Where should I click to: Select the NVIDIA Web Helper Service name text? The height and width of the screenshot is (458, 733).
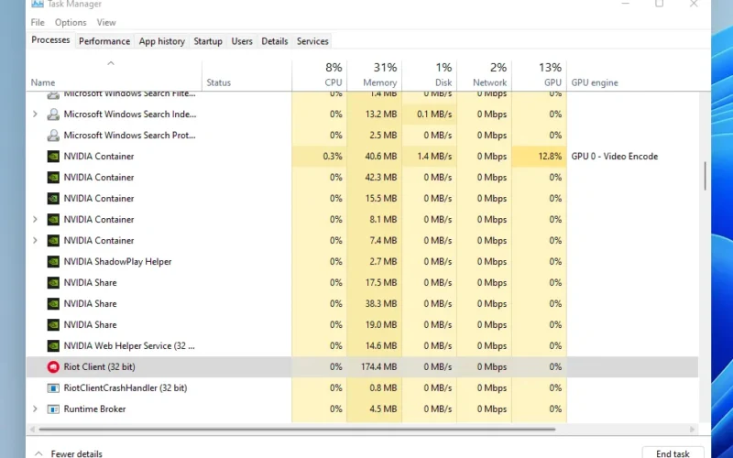coord(129,346)
